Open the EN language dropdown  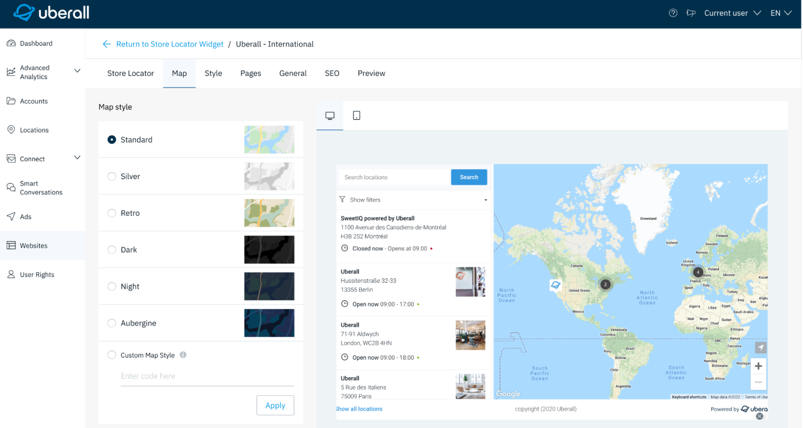(781, 13)
